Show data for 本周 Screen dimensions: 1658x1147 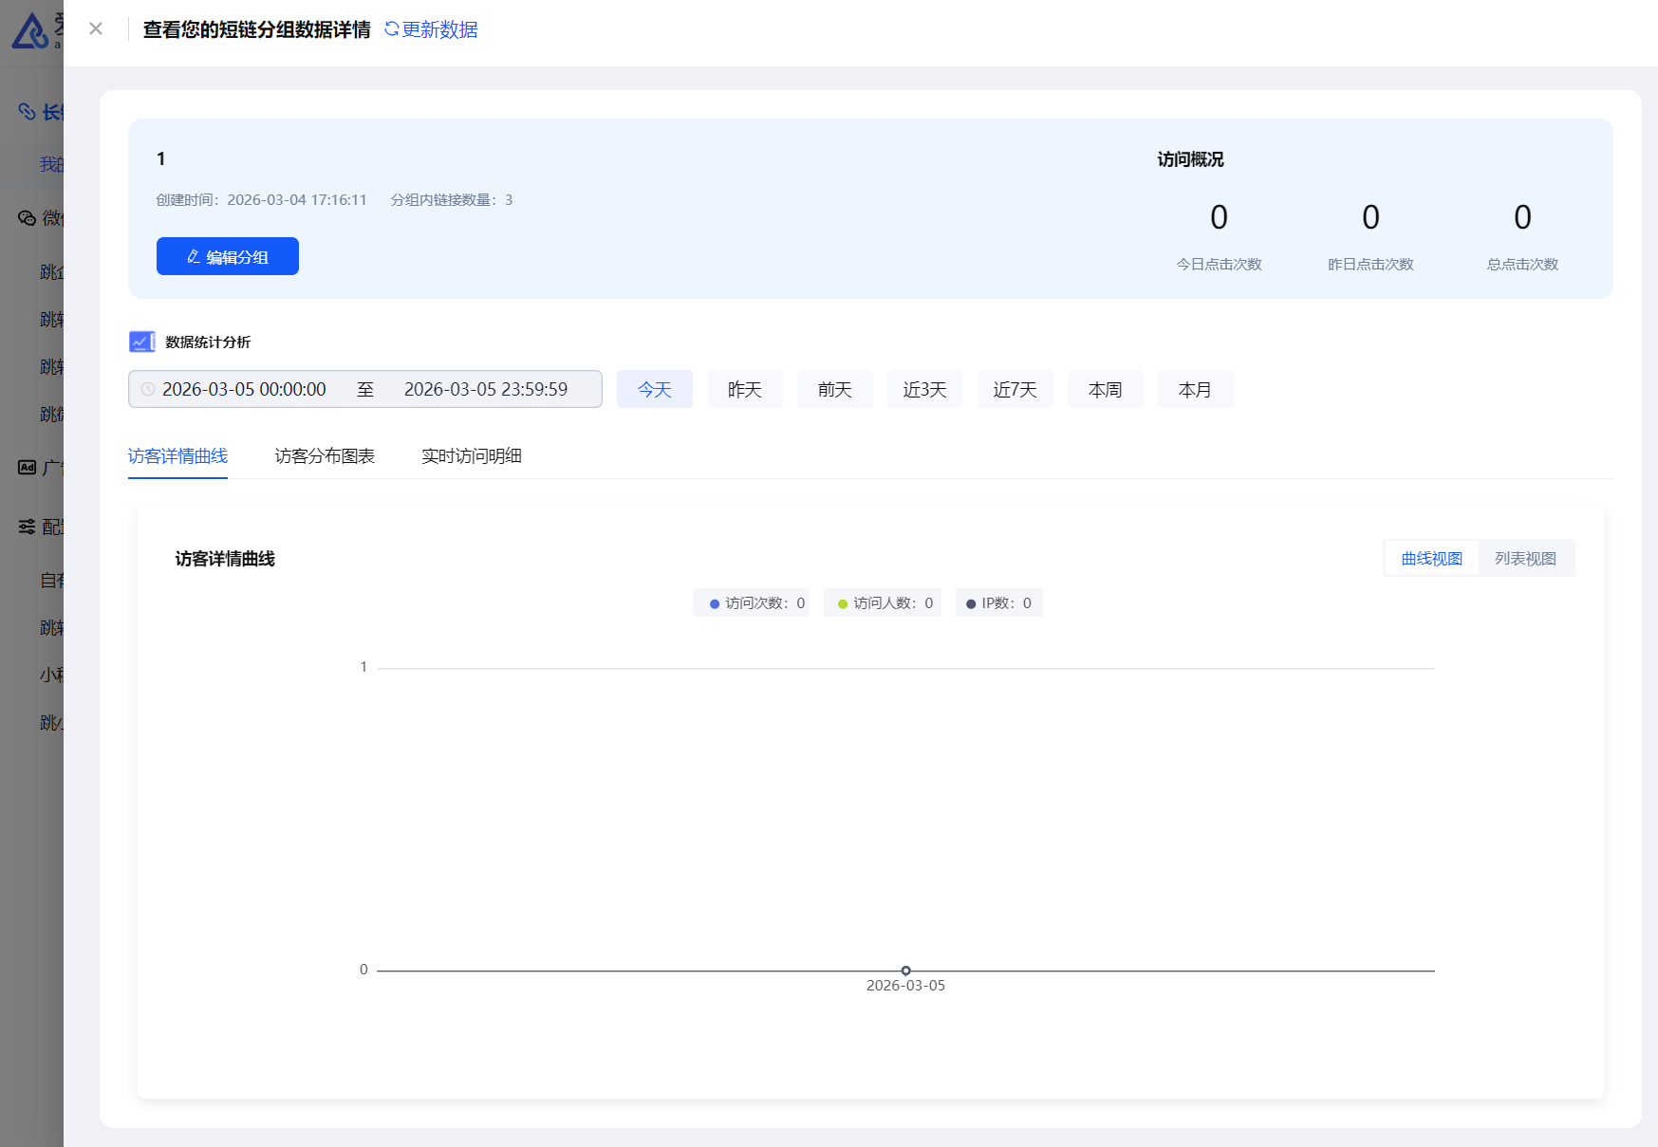click(x=1105, y=389)
